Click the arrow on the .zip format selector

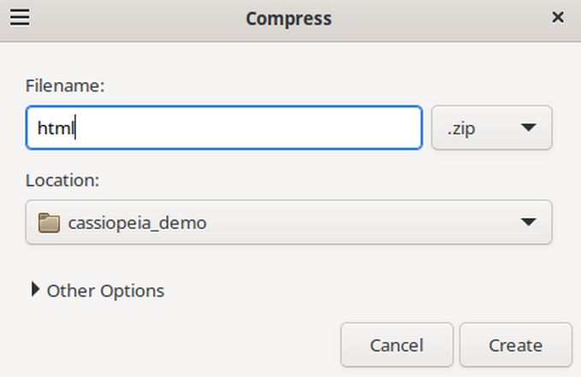[x=528, y=128]
